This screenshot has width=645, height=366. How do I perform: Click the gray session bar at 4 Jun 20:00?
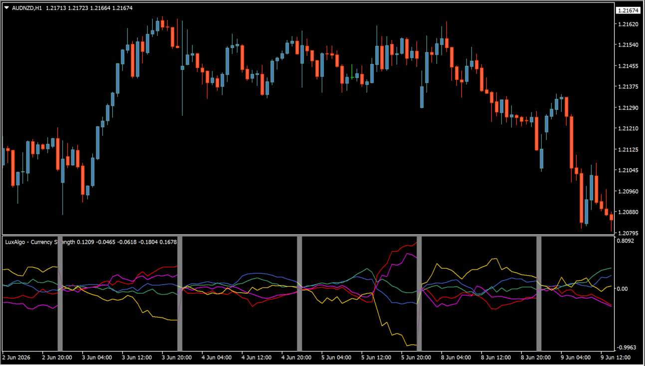click(x=300, y=294)
